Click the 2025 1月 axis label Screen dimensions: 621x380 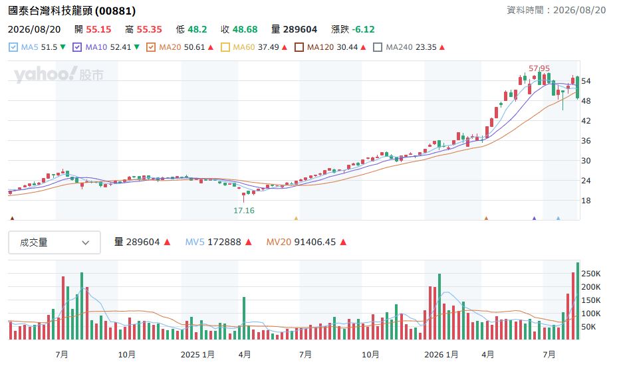197,355
